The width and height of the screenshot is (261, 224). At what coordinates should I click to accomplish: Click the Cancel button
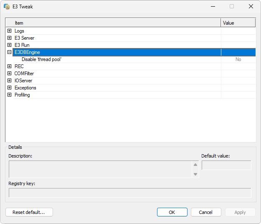(206, 212)
